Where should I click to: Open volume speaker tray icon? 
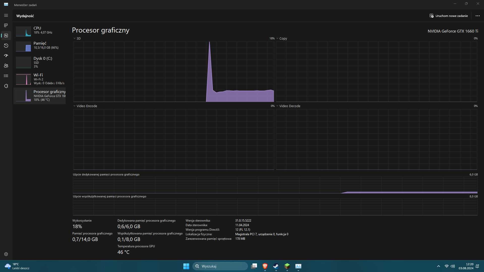(x=453, y=266)
